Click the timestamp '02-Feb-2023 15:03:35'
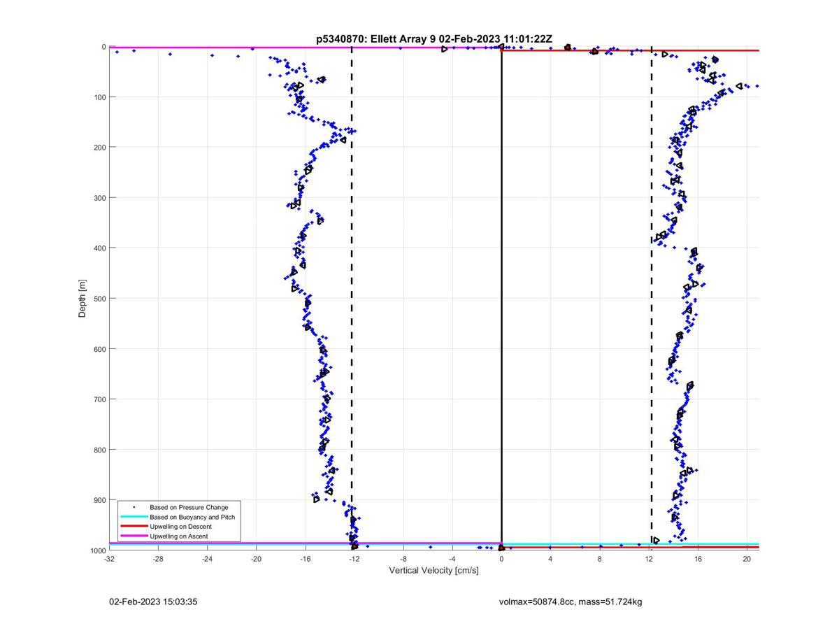Viewport: 839px width, 619px height. coord(153,602)
